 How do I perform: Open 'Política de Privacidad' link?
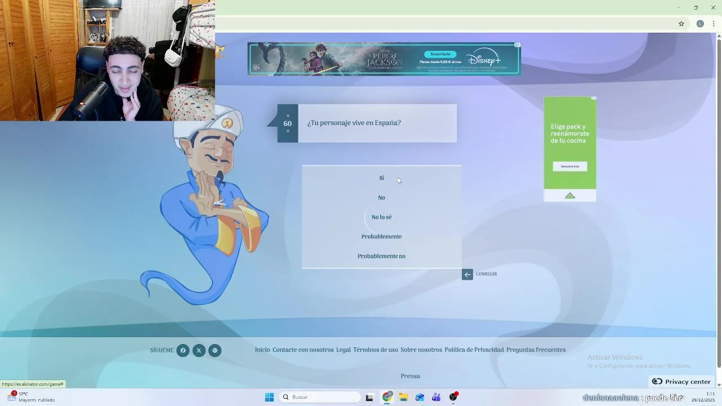pos(474,350)
